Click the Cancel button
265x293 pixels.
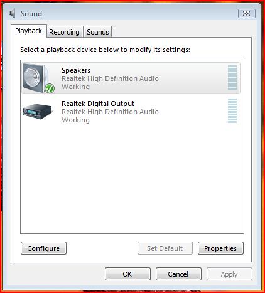[x=178, y=274]
